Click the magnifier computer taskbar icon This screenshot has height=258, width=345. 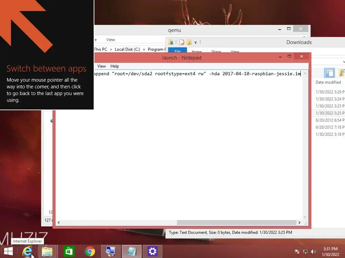coord(111,251)
